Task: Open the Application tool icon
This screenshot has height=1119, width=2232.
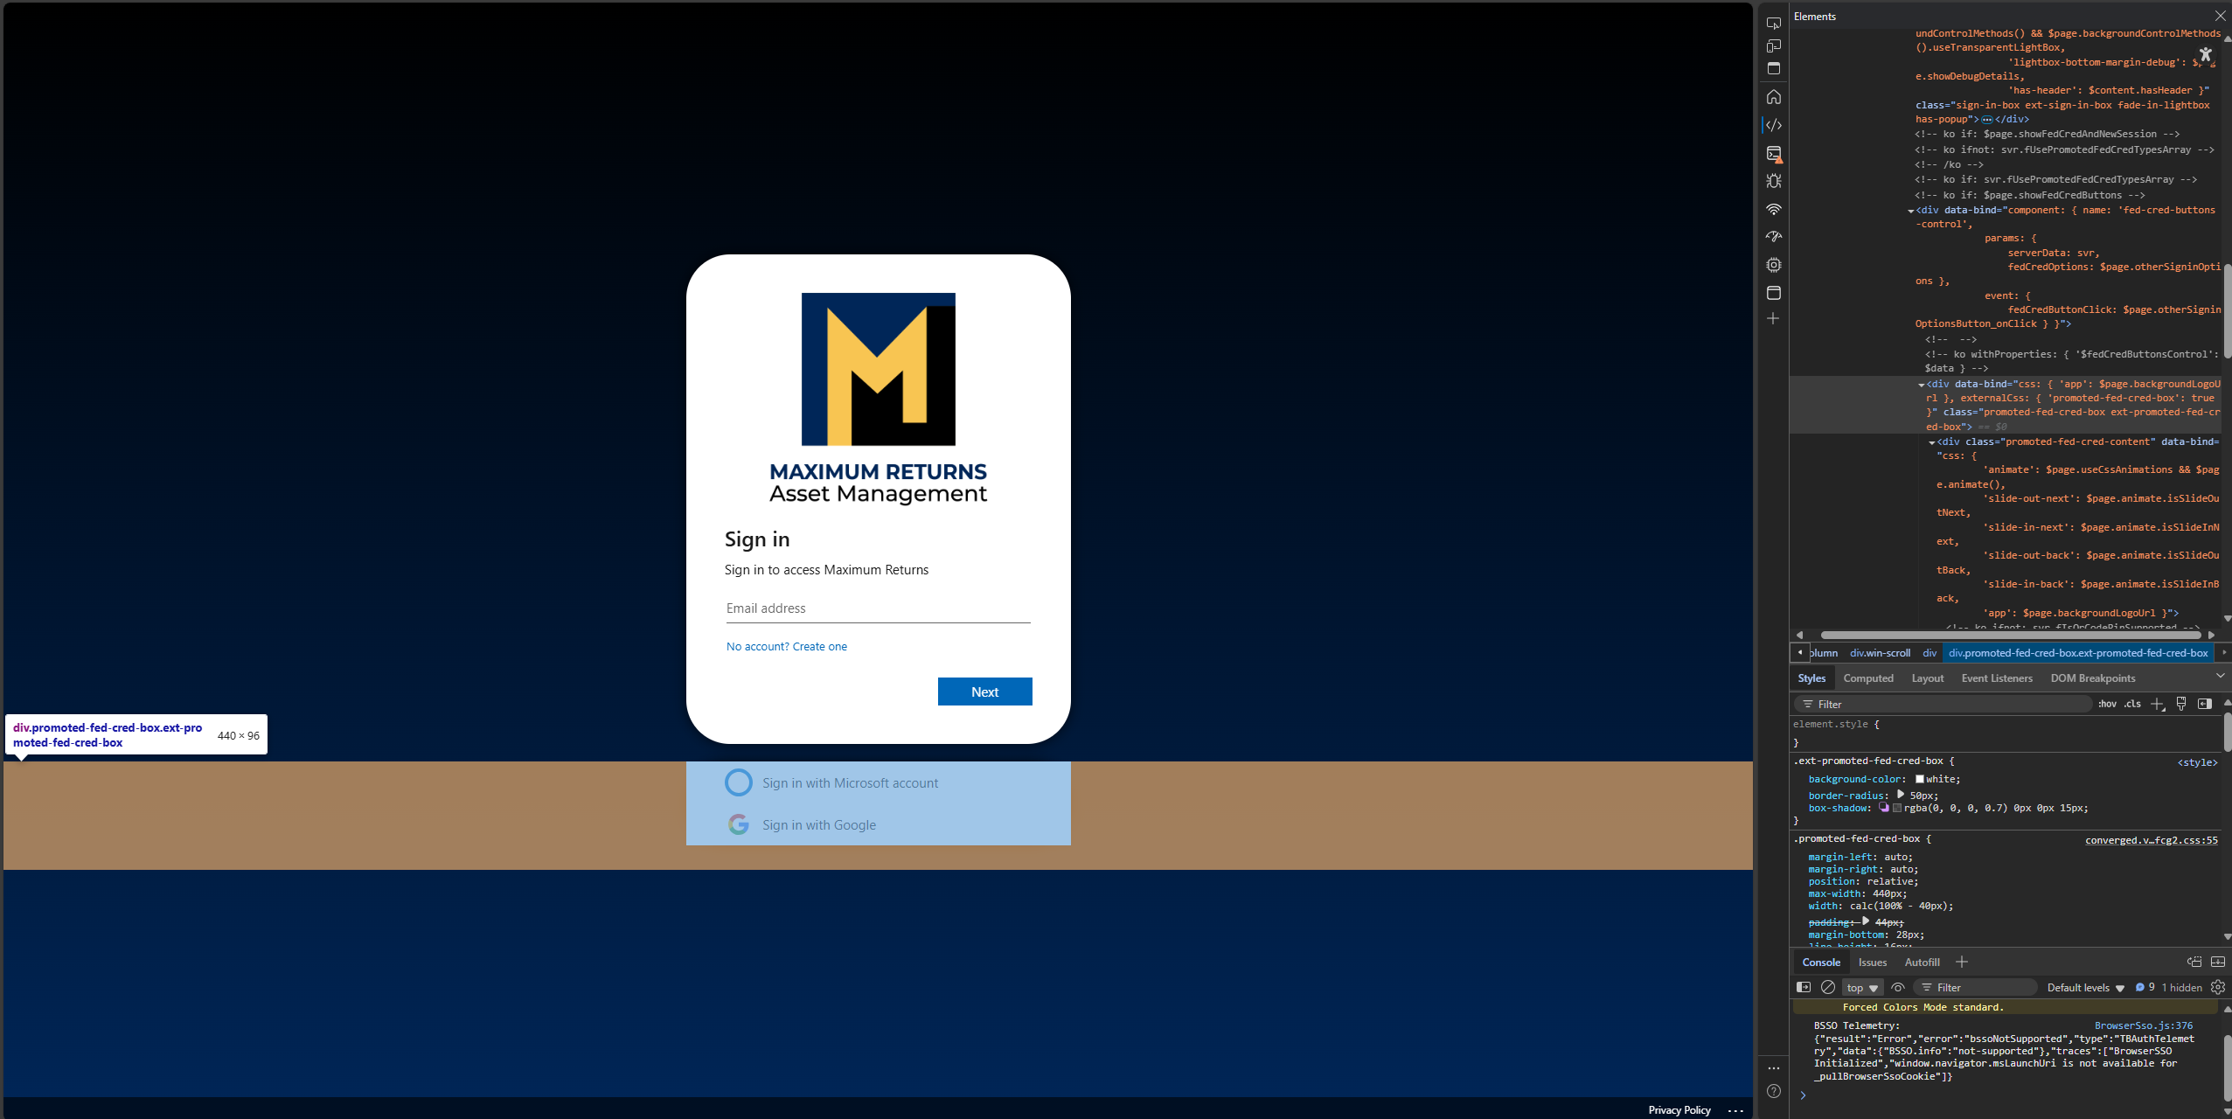Action: pyautogui.click(x=1773, y=293)
